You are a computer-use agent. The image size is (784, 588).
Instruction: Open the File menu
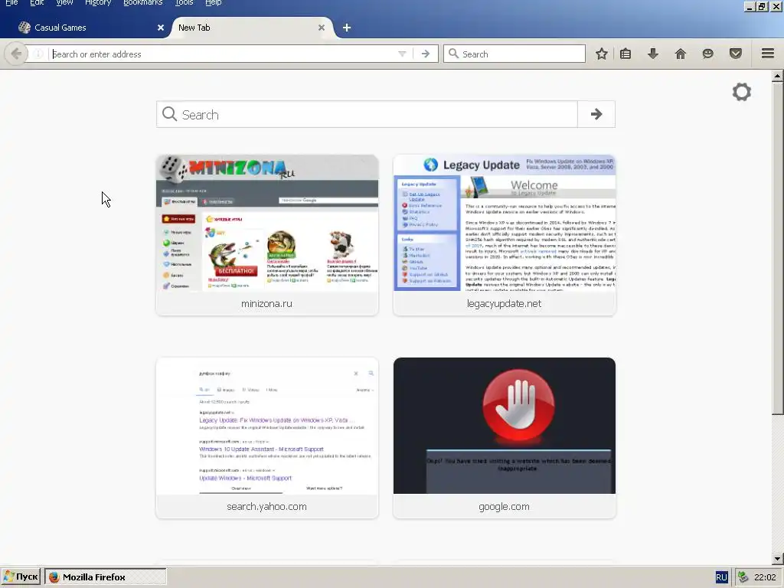click(x=11, y=3)
